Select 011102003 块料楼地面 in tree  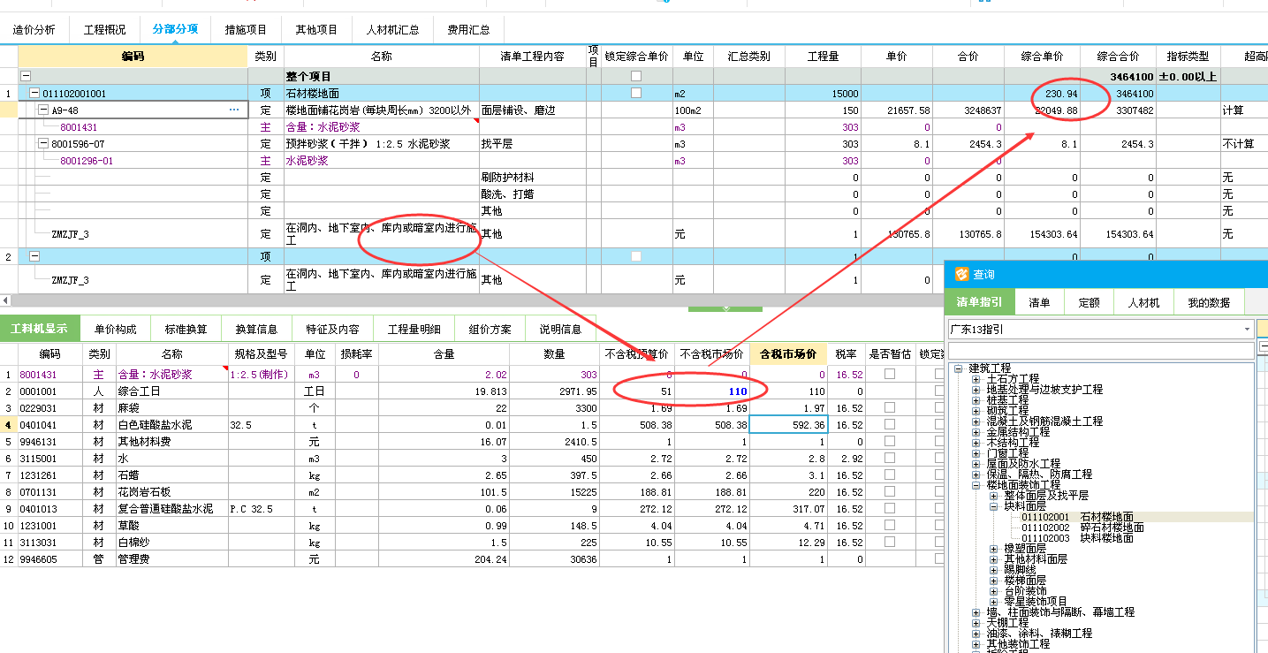coord(1077,538)
